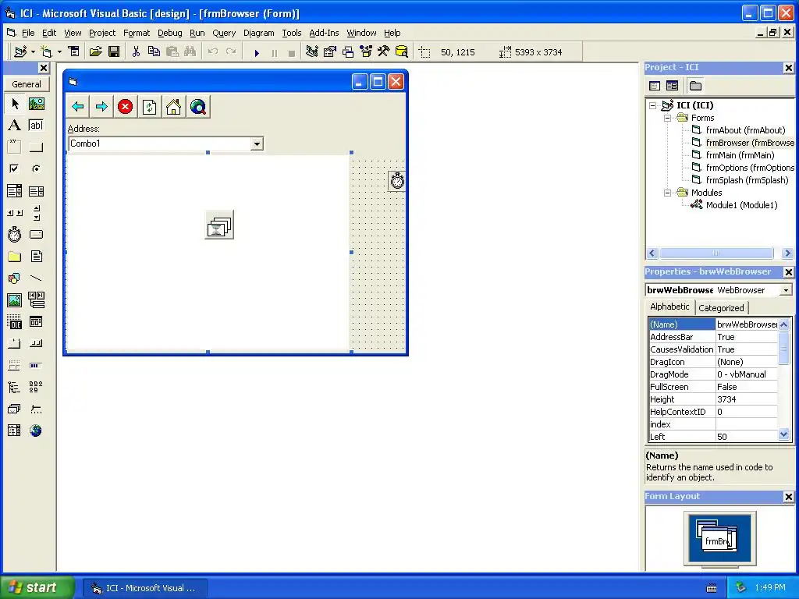Collapse the Forms folder node
This screenshot has height=599, width=799.
pos(668,118)
